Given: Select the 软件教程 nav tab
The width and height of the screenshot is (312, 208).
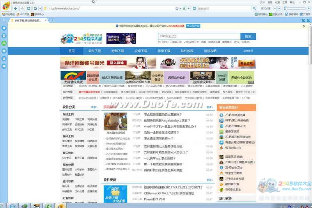Looking at the screenshot, I should (x=187, y=51).
